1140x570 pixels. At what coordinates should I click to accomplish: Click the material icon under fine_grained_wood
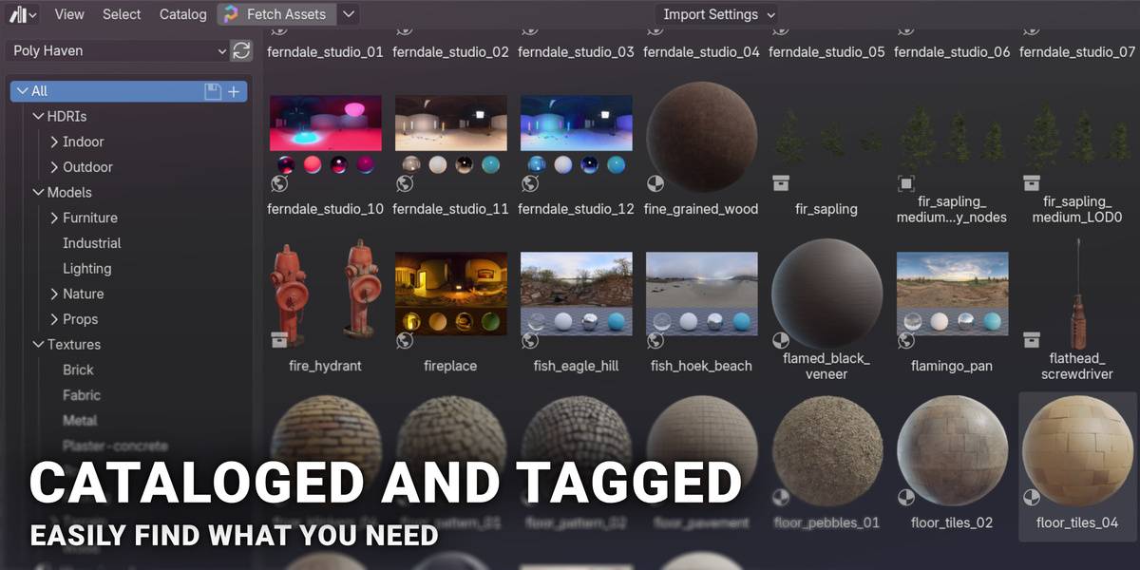point(655,183)
